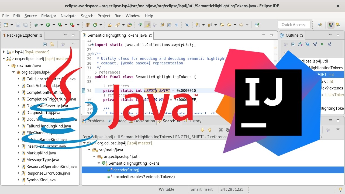The height and width of the screenshot is (194, 345).
Task: Toggle Hide Non-Public Members in Outline
Action: [x=322, y=44]
